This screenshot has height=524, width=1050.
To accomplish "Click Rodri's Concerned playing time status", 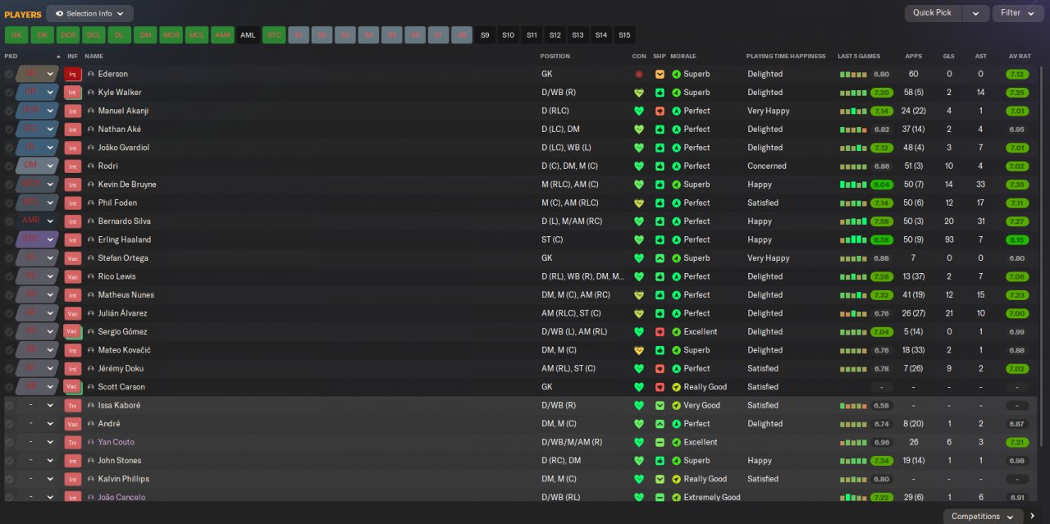I will [x=767, y=166].
